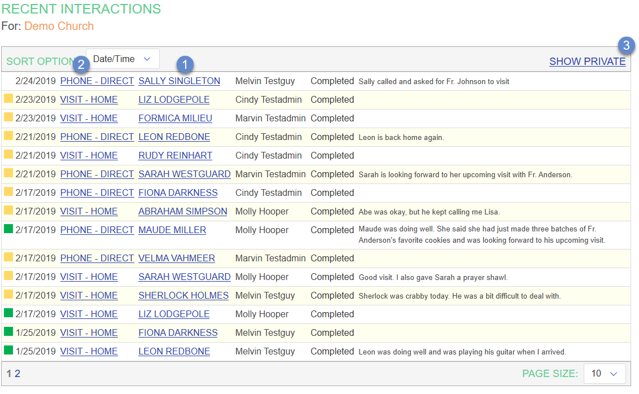Screen dimensions: 639x394
Task: Click yellow flag beside Formica Milieu row
Action: pyautogui.click(x=8, y=118)
